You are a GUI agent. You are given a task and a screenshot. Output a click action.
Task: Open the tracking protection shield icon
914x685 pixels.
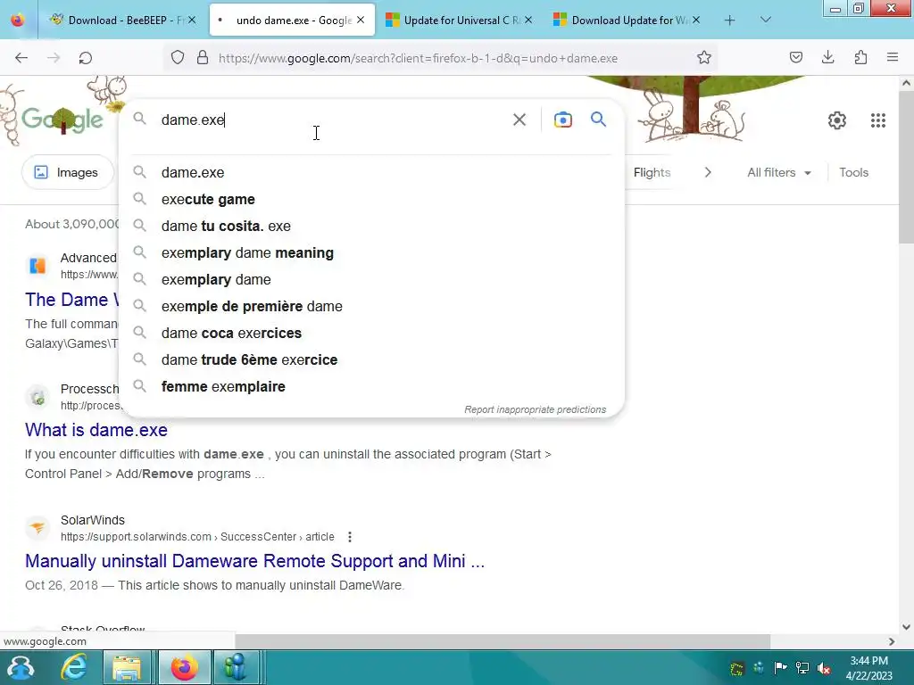pyautogui.click(x=178, y=58)
